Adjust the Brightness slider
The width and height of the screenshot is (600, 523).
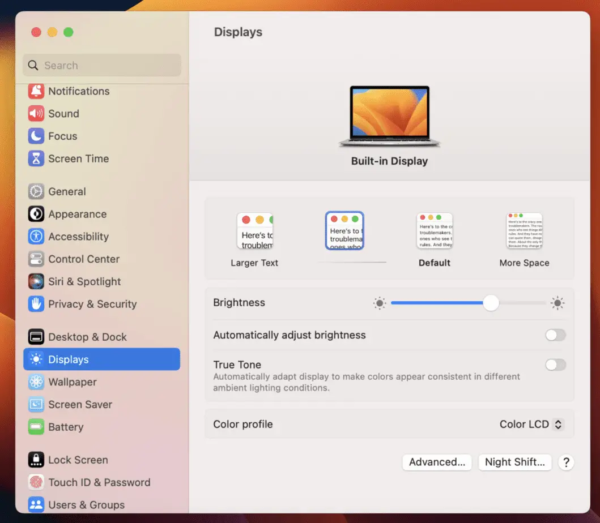click(x=491, y=303)
